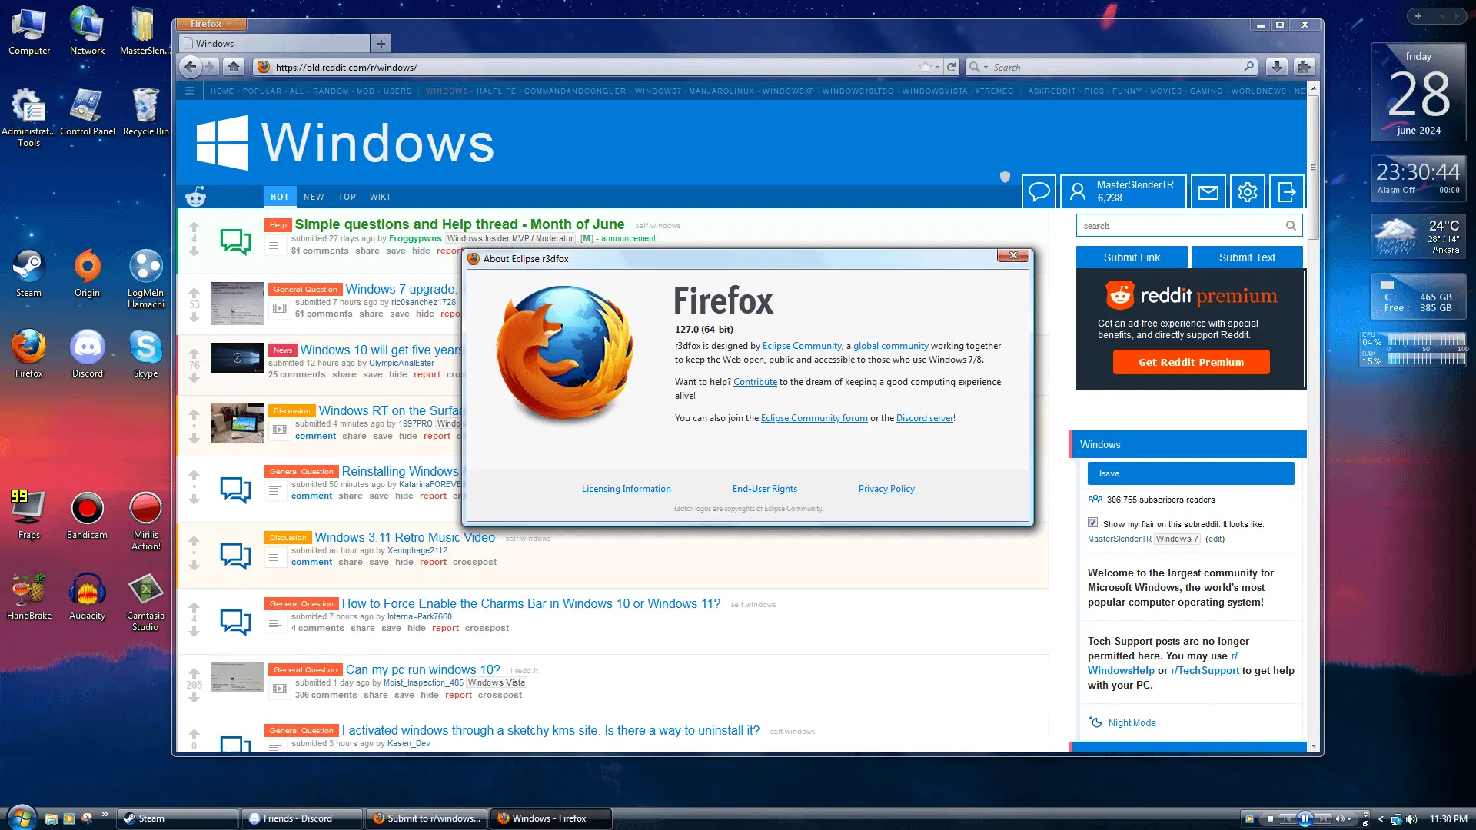The height and width of the screenshot is (830, 1476).
Task: Click the Submit Link button
Action: [1132, 257]
